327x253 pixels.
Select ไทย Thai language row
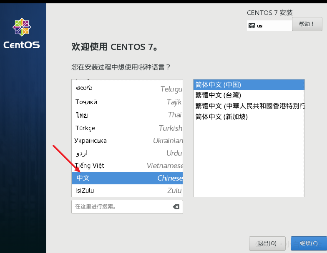(127, 115)
